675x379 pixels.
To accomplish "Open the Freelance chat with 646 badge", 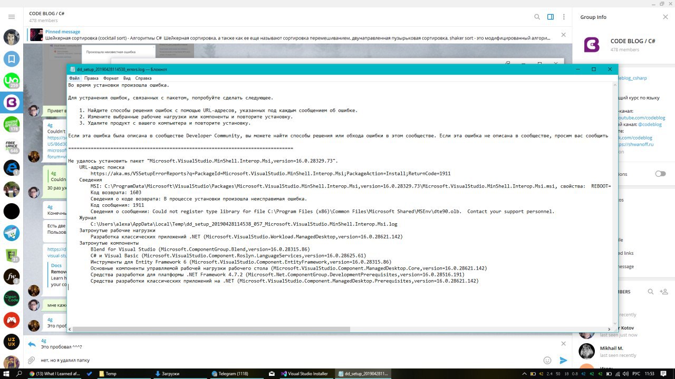I will click(12, 146).
